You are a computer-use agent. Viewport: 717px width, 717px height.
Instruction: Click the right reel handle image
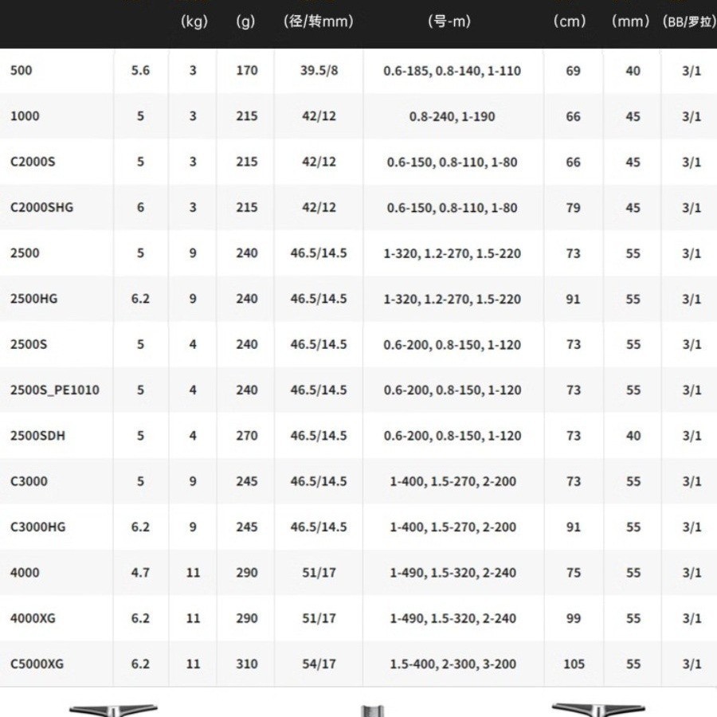(x=597, y=709)
